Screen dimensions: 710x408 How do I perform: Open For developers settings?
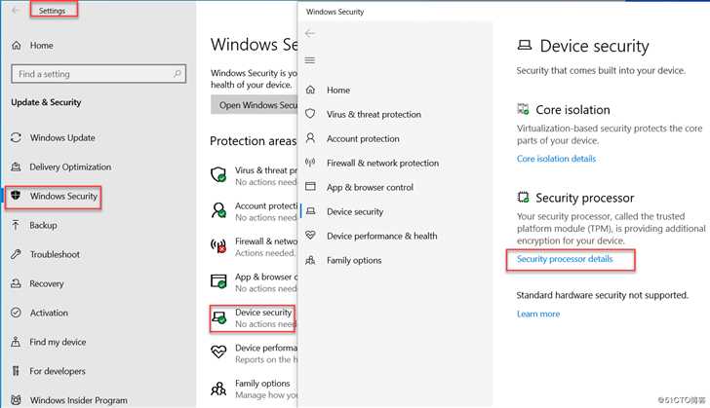[57, 371]
